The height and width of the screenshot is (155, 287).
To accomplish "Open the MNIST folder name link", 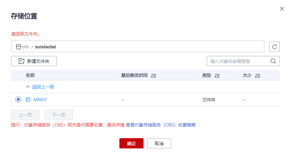I will click(40, 99).
